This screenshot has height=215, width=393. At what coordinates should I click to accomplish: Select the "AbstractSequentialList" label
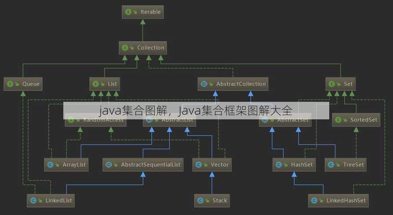[x=150, y=165]
